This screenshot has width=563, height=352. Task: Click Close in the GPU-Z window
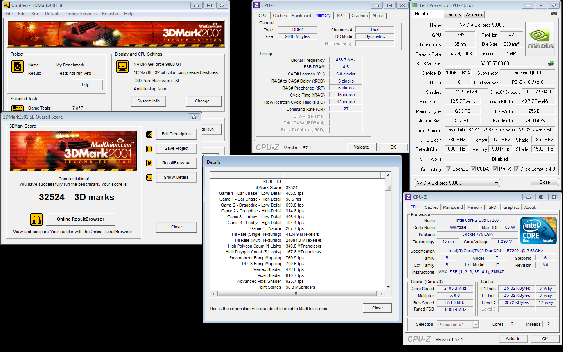[x=545, y=182]
